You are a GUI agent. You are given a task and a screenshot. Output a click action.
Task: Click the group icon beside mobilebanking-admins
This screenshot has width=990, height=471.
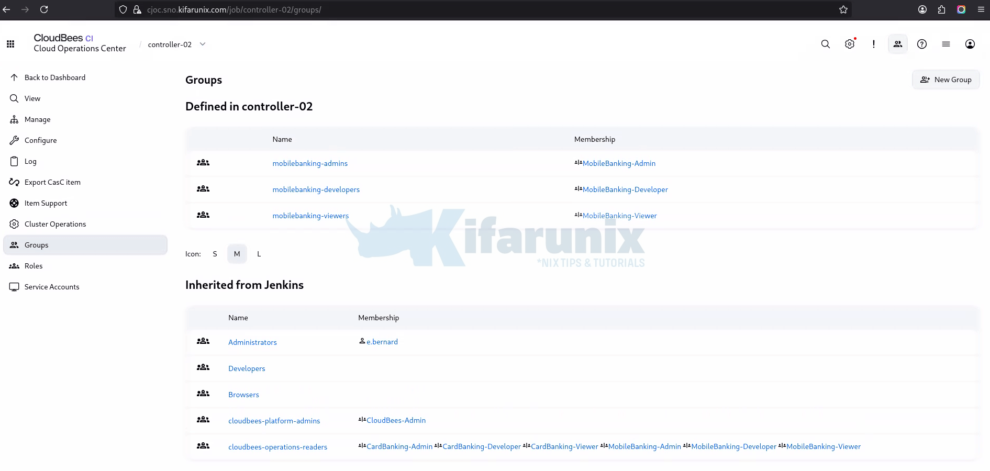tap(203, 163)
